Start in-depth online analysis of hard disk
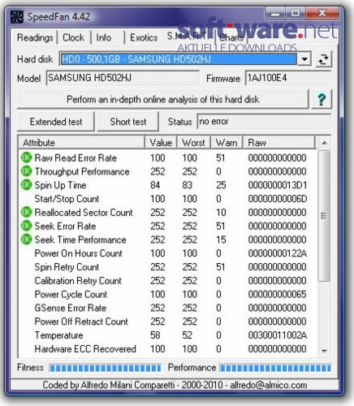Image resolution: width=354 pixels, height=406 pixels. click(x=163, y=99)
